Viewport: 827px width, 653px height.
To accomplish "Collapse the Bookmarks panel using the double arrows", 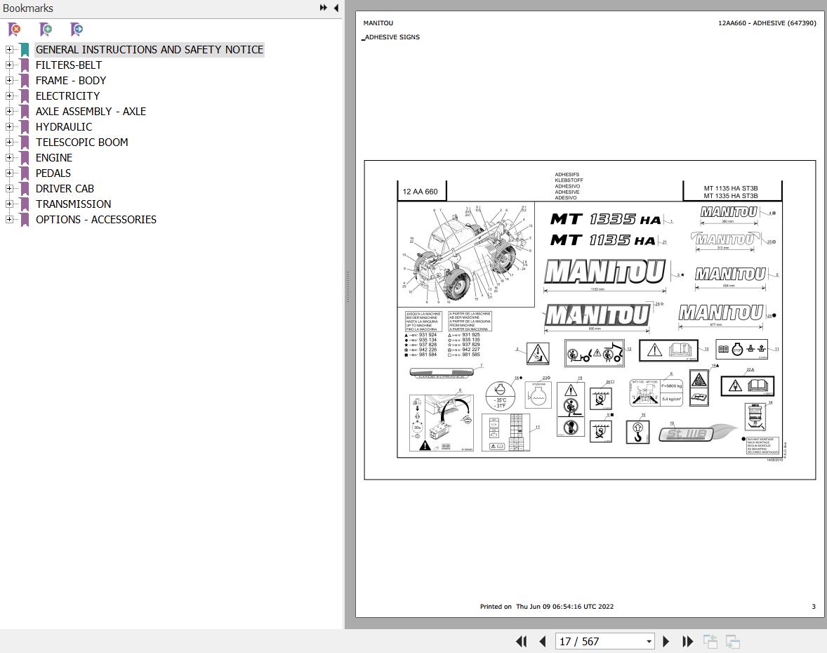I will point(322,8).
